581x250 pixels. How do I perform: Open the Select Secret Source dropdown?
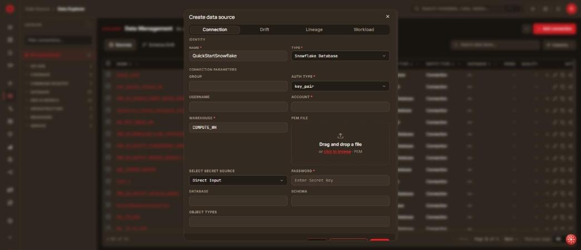point(238,181)
